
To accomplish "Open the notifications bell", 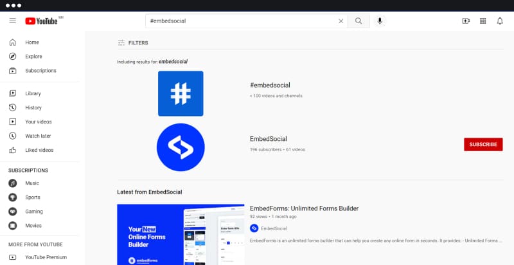I will [x=500, y=21].
